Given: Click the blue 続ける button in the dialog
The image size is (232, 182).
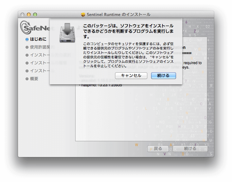Looking at the screenshot, I should tap(163, 76).
